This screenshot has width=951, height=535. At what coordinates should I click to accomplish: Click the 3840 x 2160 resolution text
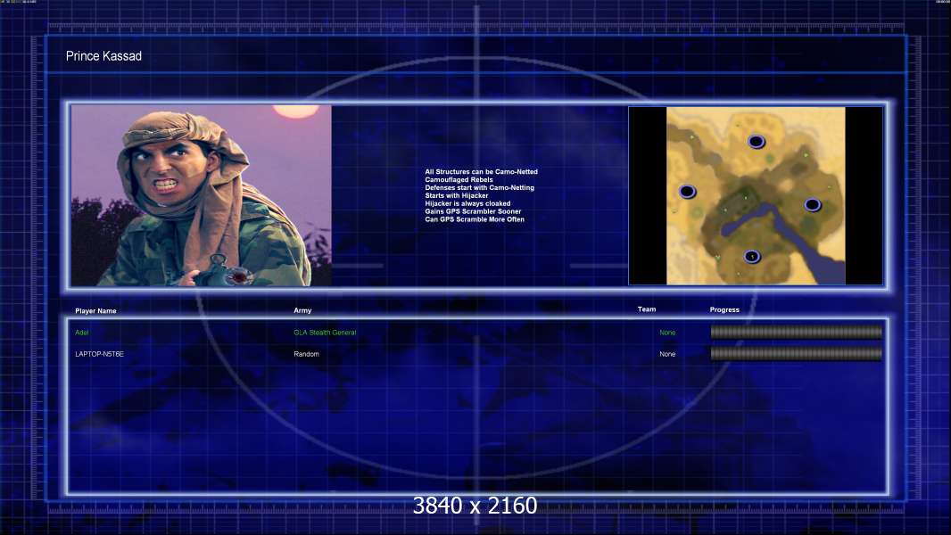click(x=475, y=506)
